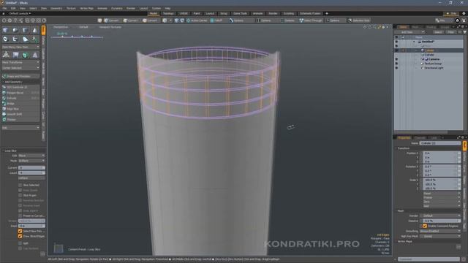Activate the green rotate tool icon
This screenshot has width=468, height=263.
click(26, 55)
